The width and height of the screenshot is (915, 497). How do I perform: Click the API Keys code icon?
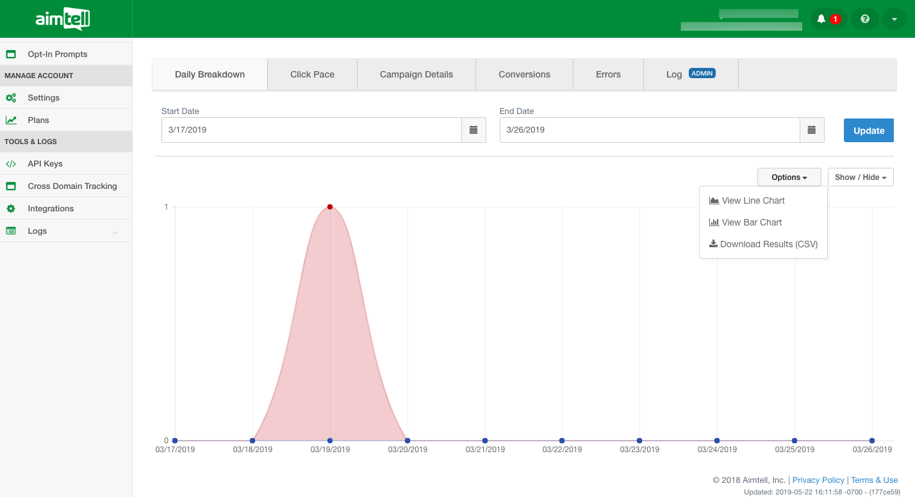point(11,164)
